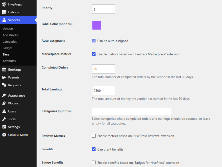Pick the purple Label Color swatch
The width and height of the screenshot is (222, 167).
(x=97, y=25)
